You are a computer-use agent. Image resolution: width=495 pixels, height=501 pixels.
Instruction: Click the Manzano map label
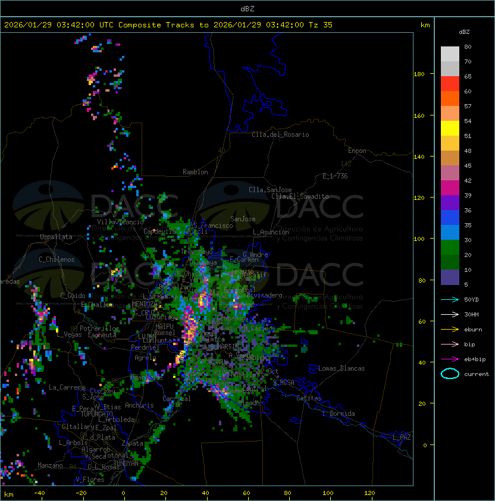click(x=50, y=465)
